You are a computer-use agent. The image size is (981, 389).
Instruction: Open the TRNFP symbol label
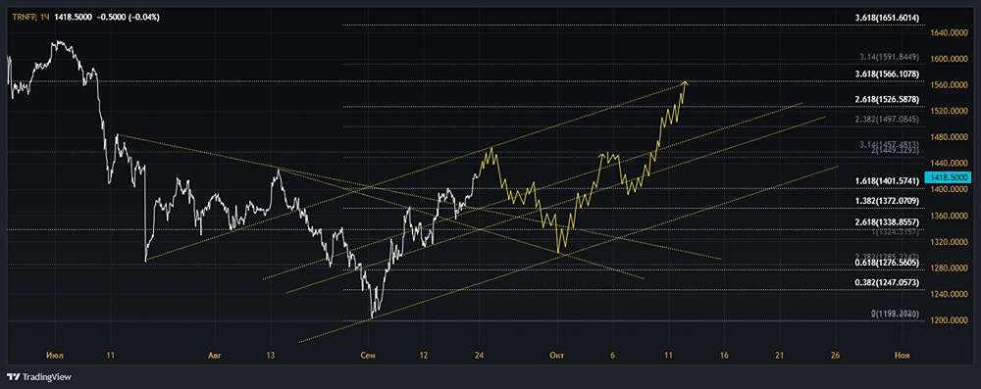click(x=24, y=18)
